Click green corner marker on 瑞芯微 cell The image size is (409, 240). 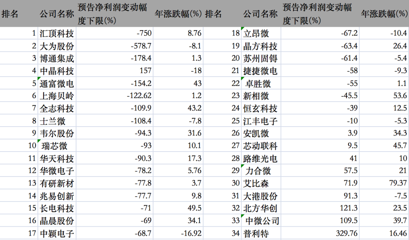[x=39, y=141]
